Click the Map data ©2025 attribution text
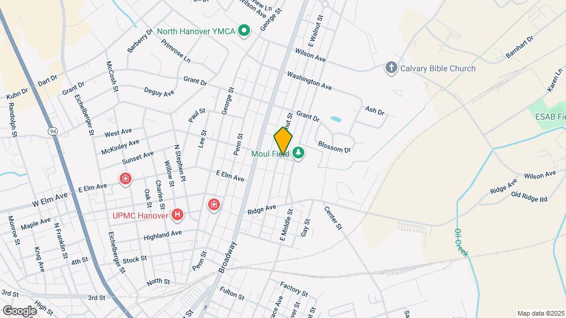The width and height of the screenshot is (566, 318). coord(541,314)
